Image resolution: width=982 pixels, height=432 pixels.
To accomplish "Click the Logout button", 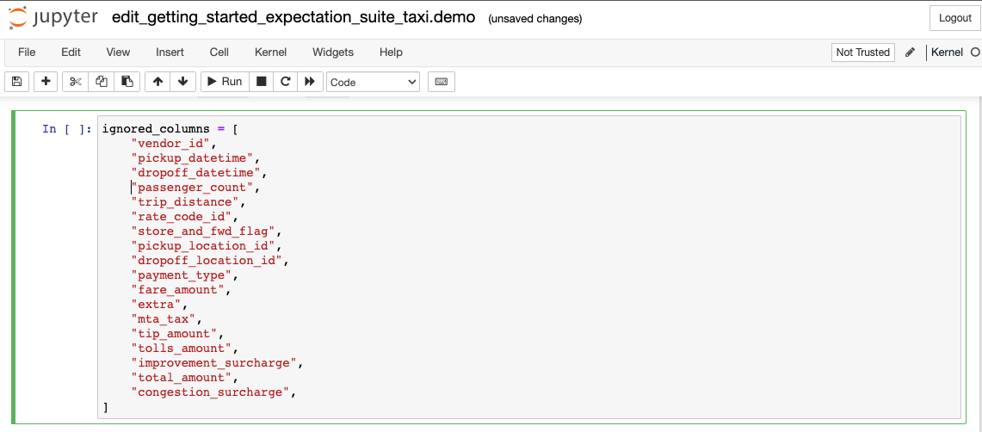I will tap(954, 18).
